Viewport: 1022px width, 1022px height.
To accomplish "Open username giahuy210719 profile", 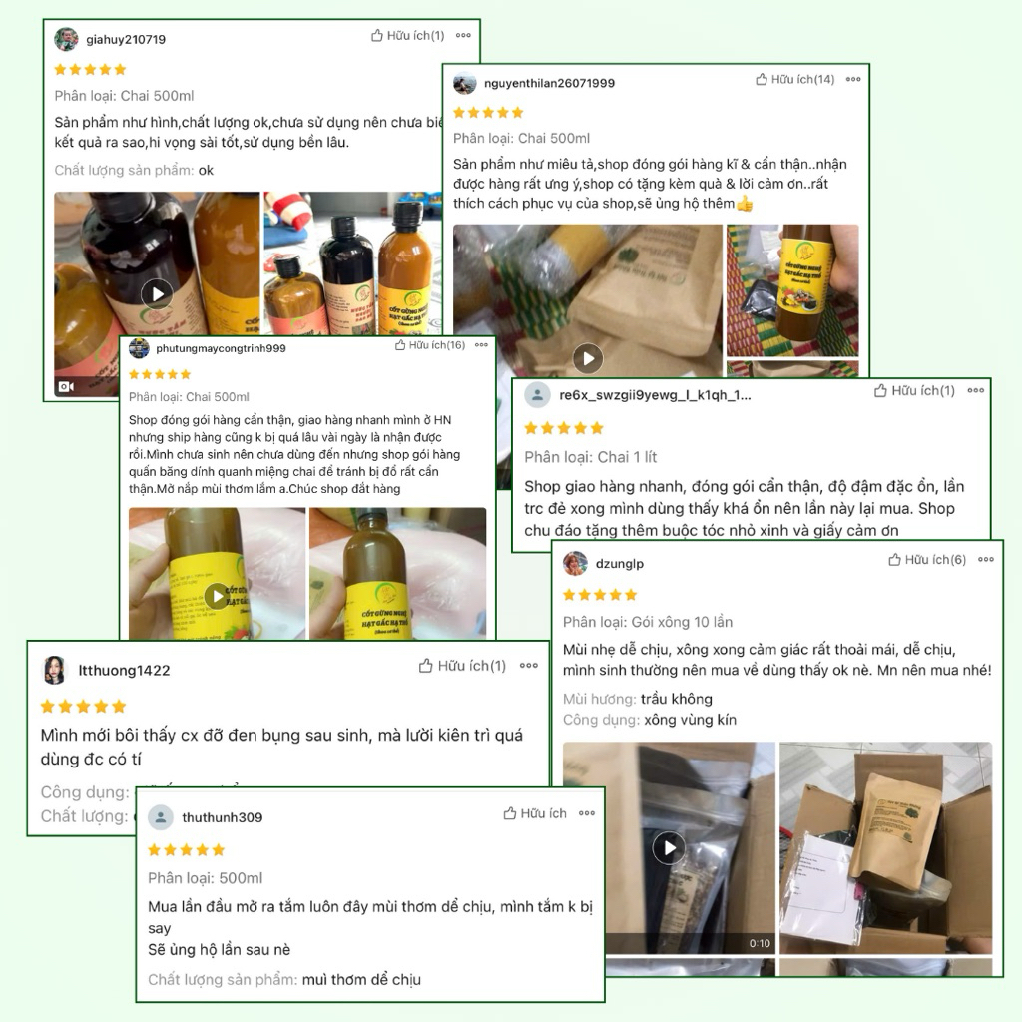I will [126, 39].
